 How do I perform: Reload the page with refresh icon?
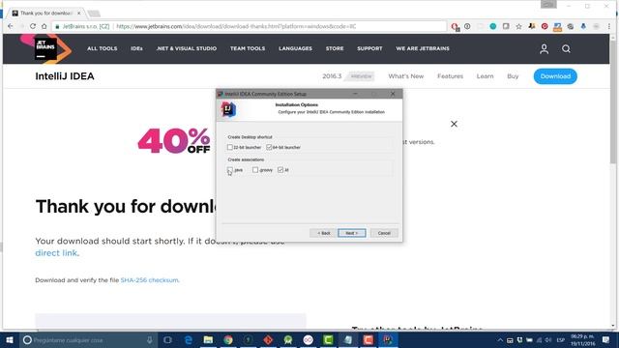tap(33, 26)
